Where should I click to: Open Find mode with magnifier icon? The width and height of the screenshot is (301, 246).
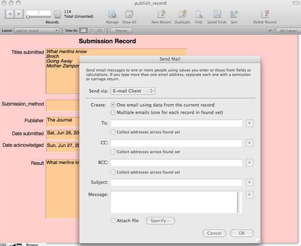coord(199,14)
